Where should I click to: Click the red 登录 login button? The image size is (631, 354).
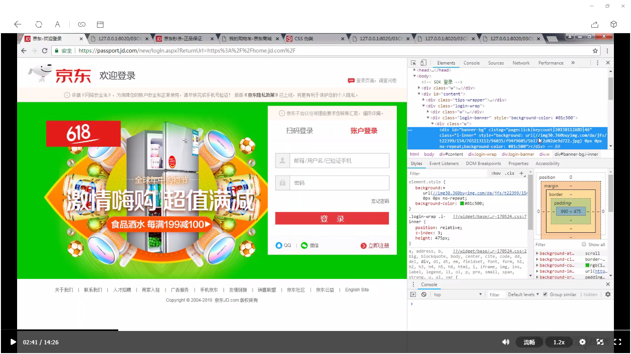tap(332, 218)
